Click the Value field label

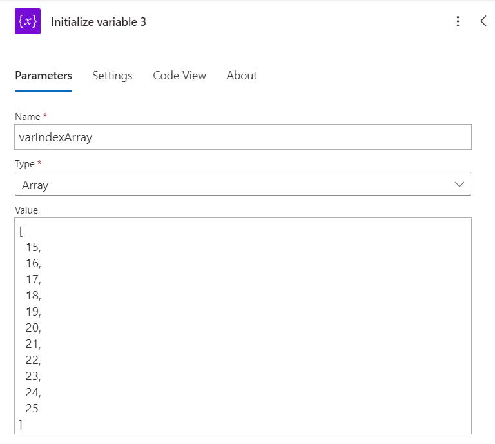(x=26, y=210)
